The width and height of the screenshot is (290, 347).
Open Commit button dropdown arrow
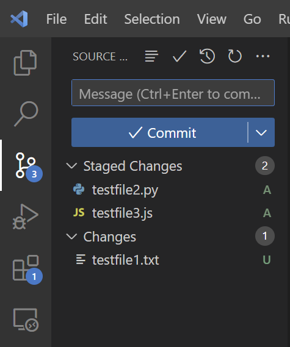click(261, 132)
